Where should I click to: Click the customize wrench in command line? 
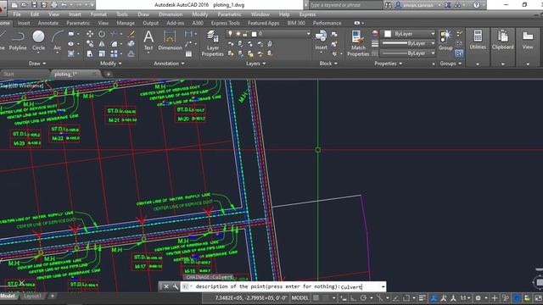[176, 286]
